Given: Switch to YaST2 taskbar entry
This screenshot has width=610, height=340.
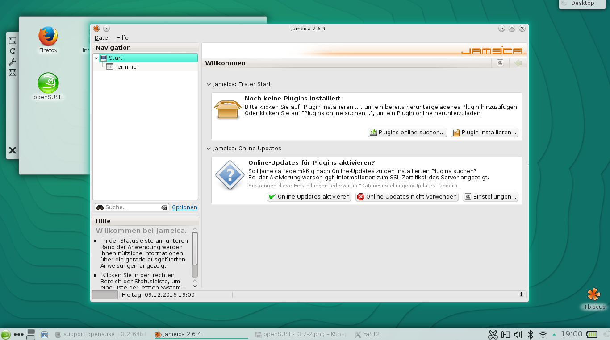Looking at the screenshot, I should (367, 334).
